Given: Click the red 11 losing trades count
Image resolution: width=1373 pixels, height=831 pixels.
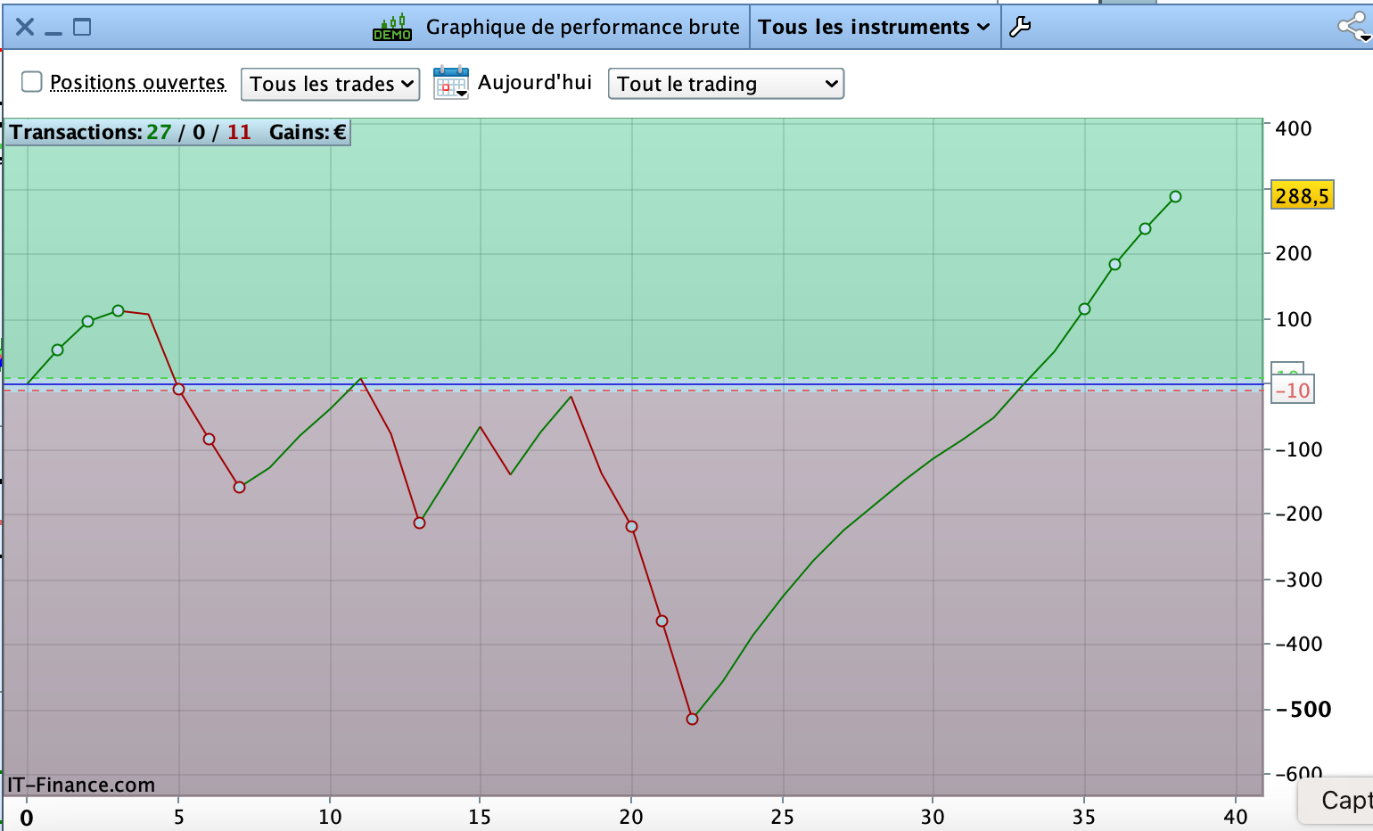Looking at the screenshot, I should point(239,132).
